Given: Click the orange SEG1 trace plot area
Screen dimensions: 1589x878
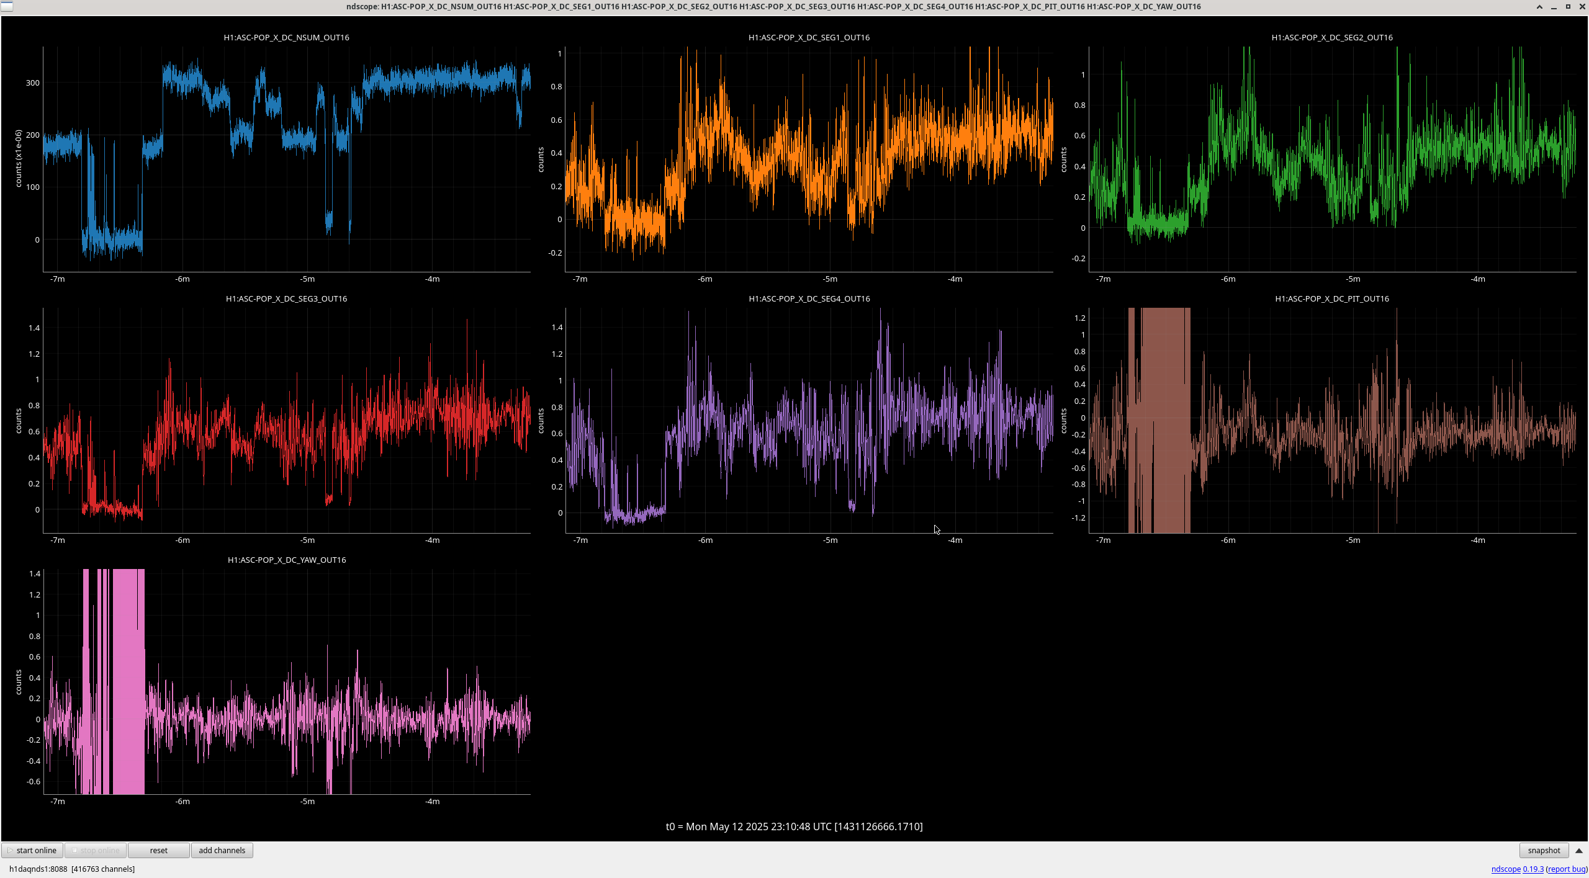Looking at the screenshot, I should coord(809,159).
